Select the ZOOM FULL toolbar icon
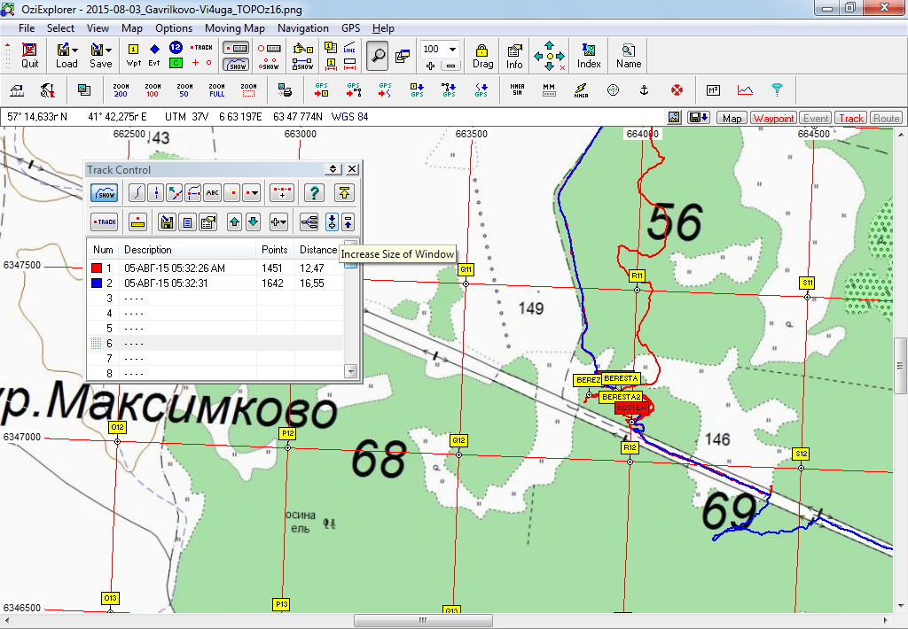Screen dimensions: 908x629 tap(216, 89)
